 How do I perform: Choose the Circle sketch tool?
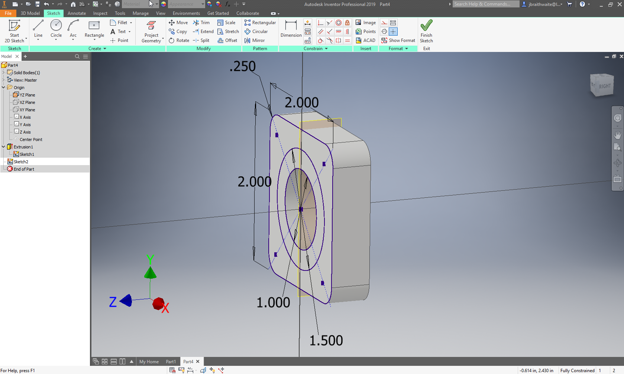(56, 30)
